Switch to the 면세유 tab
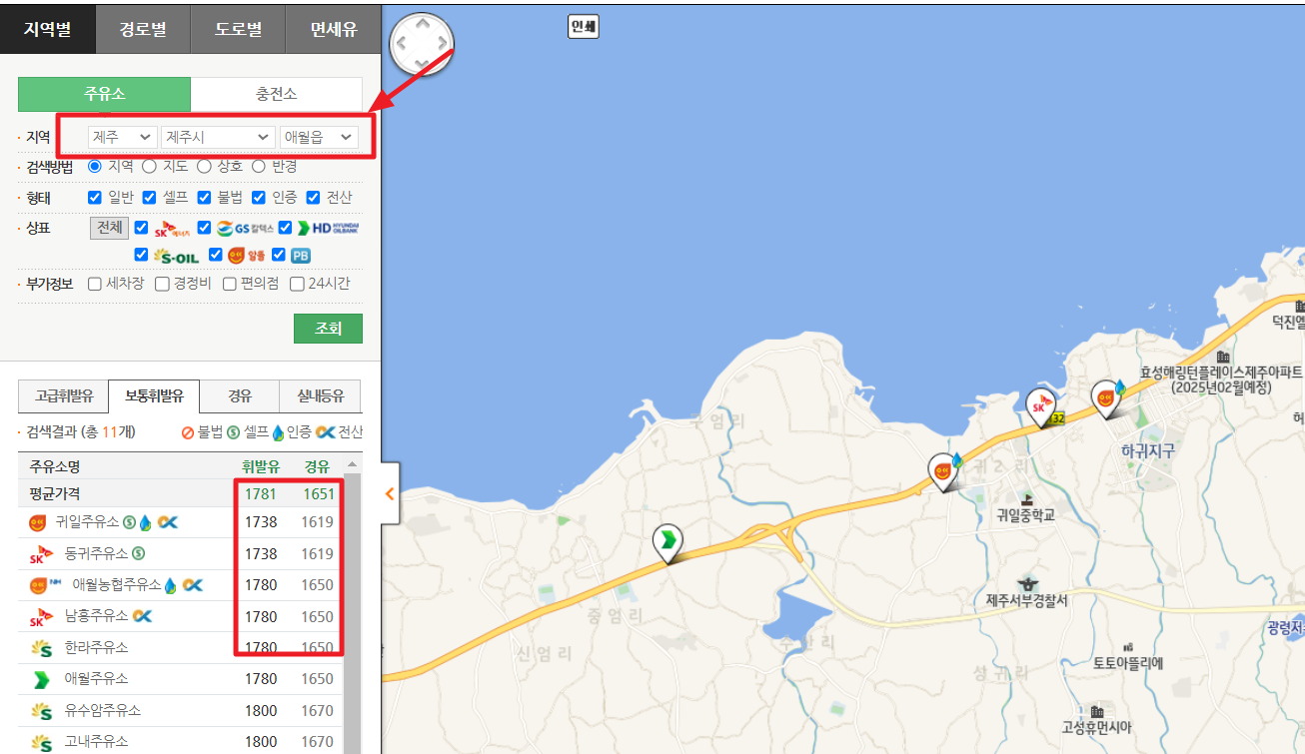The image size is (1305, 754). (333, 29)
